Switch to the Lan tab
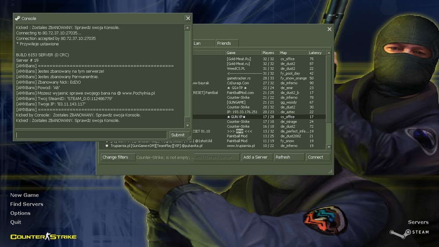This screenshot has width=439, height=247. (x=197, y=44)
